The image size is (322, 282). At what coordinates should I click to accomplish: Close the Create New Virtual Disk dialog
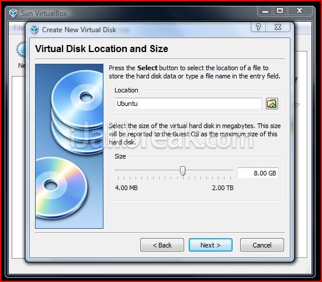tap(278, 27)
